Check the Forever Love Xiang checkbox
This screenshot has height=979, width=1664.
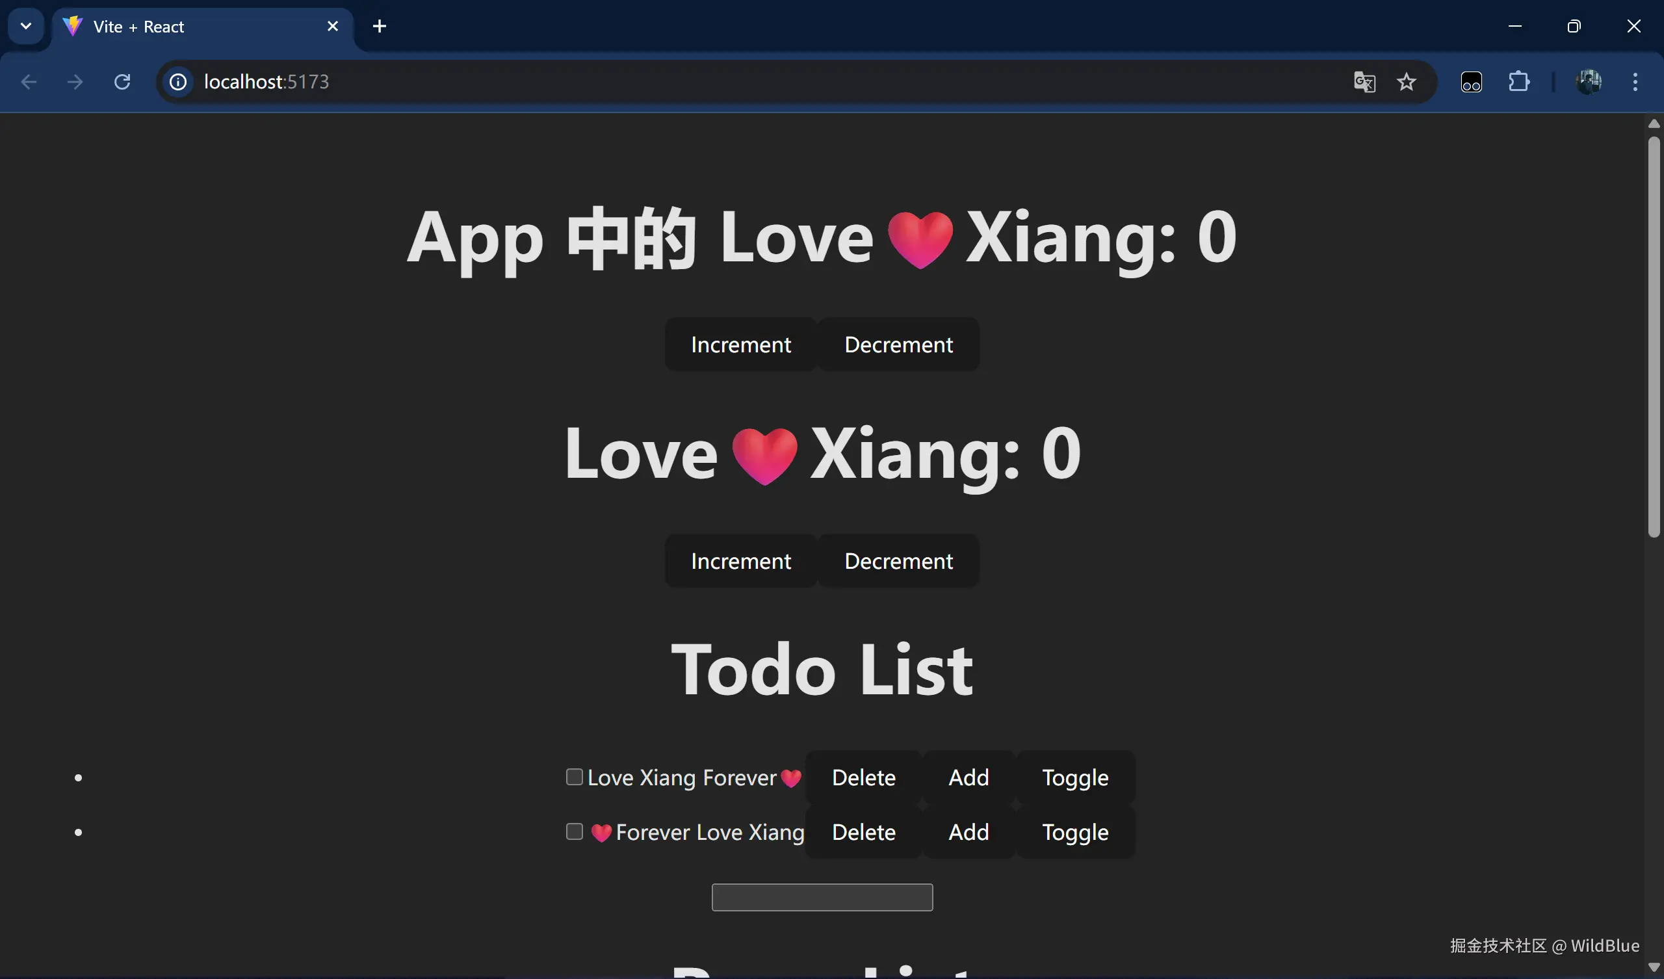coord(575,831)
